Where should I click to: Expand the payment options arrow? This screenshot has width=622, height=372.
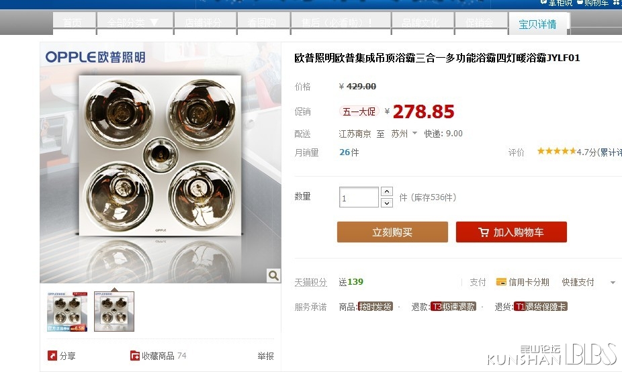click(x=613, y=283)
